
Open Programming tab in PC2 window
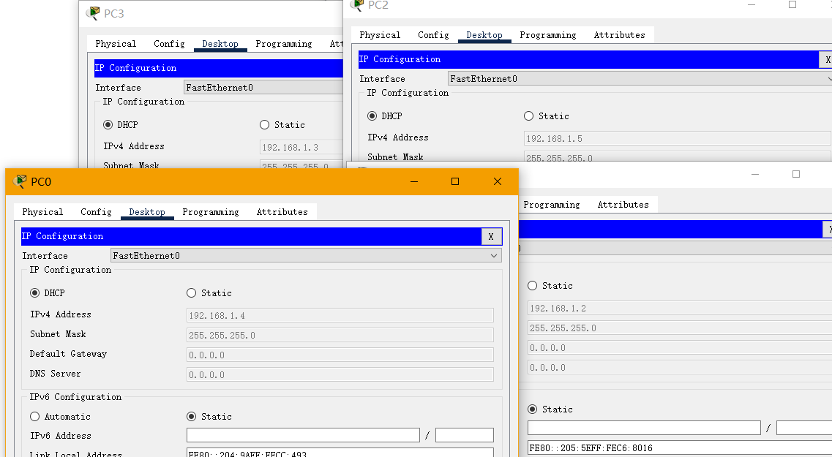coord(547,35)
